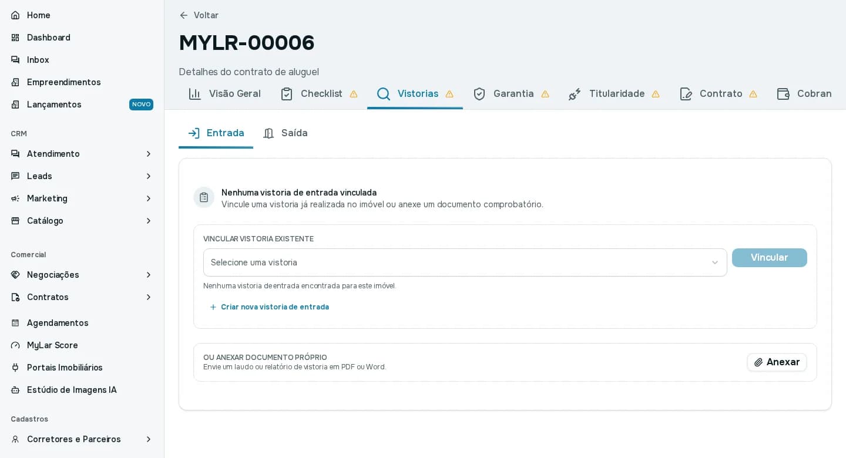Image resolution: width=846 pixels, height=458 pixels.
Task: Click the Vincular button
Action: click(x=770, y=258)
